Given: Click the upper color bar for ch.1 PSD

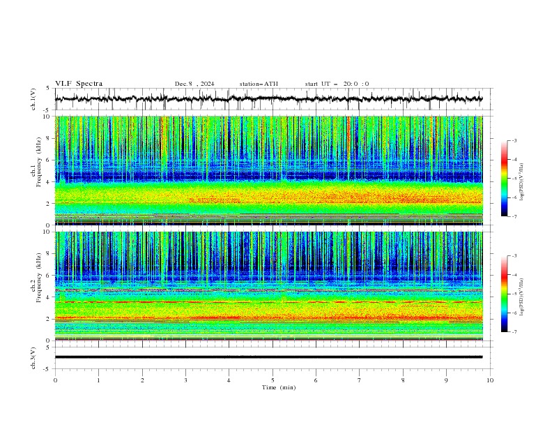Looking at the screenshot, I should tap(504, 179).
